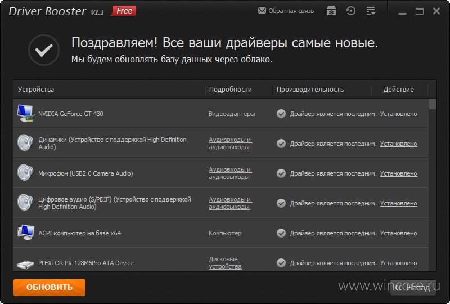Select the NVIDIA GeForce GT 430 text
The image size is (450, 304).
click(x=71, y=114)
